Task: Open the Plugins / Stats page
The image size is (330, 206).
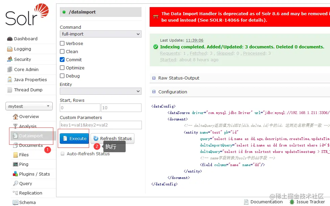Action: pyautogui.click(x=34, y=174)
